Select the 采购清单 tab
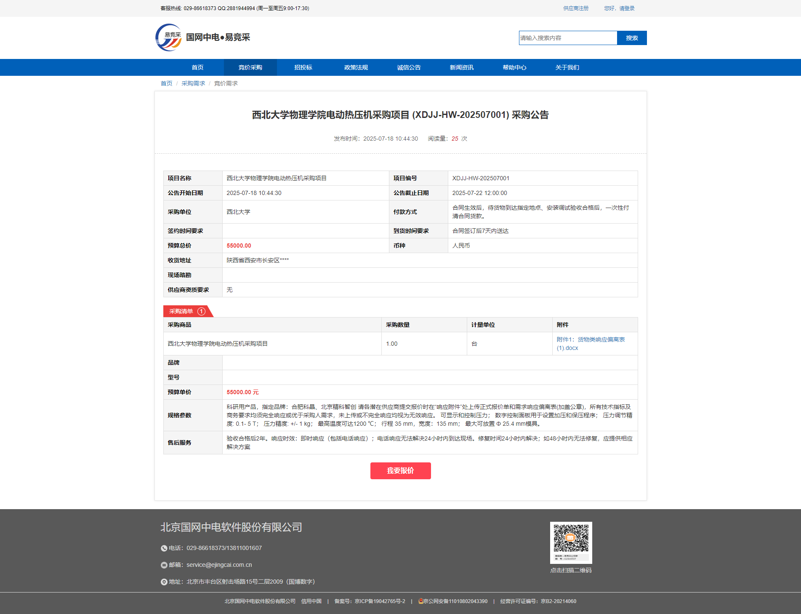 [x=181, y=312]
